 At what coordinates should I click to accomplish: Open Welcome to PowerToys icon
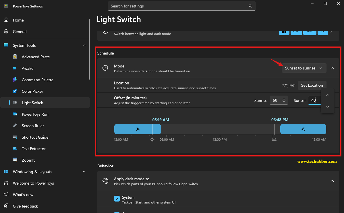point(6,183)
